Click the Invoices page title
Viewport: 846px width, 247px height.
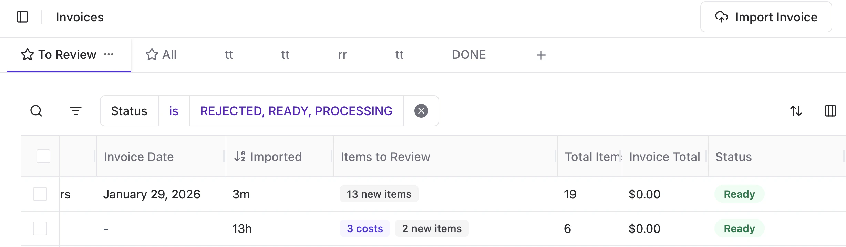(x=80, y=17)
